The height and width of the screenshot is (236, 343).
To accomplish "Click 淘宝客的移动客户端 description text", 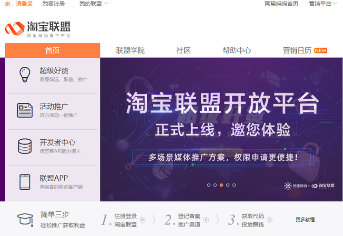I will 61,187.
